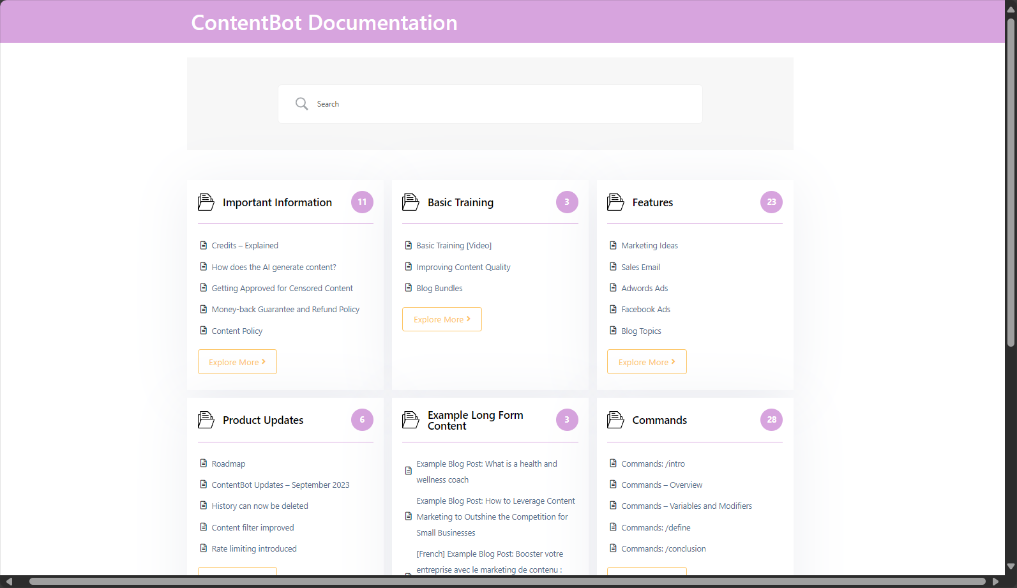Click Explore More under Important Information
Viewport: 1017px width, 588px height.
pyautogui.click(x=237, y=362)
